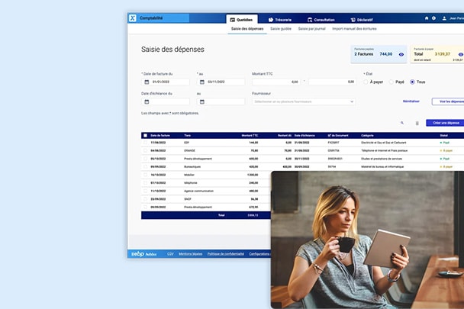Switch to the Déclaratif tab

coord(362,20)
